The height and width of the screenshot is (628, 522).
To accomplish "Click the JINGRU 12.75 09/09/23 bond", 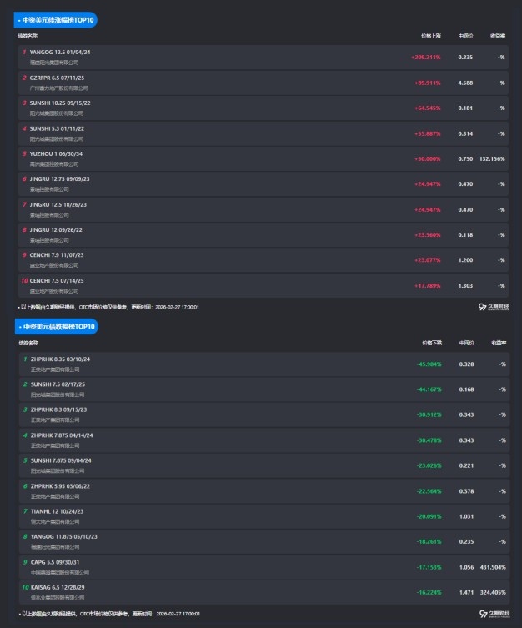I will tap(59, 178).
